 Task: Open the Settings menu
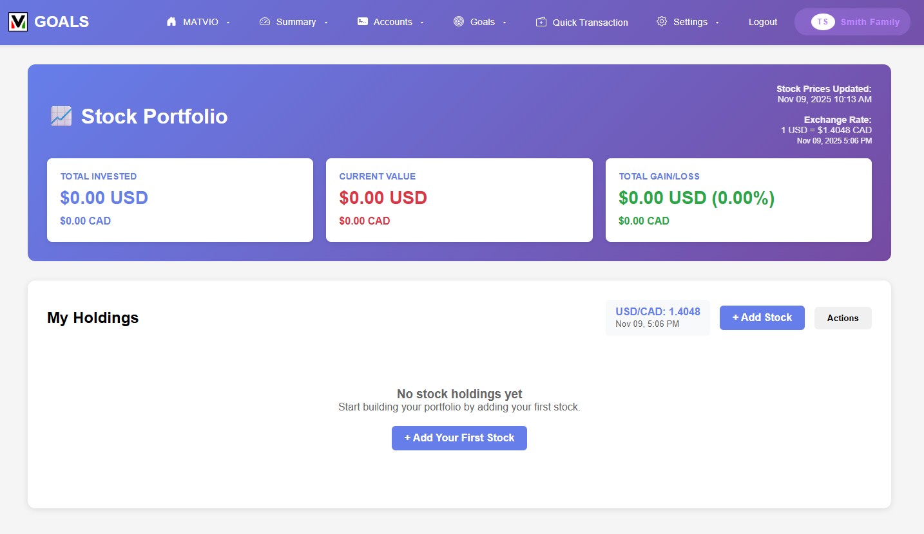[690, 22]
